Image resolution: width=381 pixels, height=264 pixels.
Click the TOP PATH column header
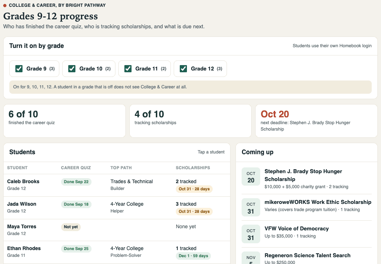pyautogui.click(x=121, y=168)
